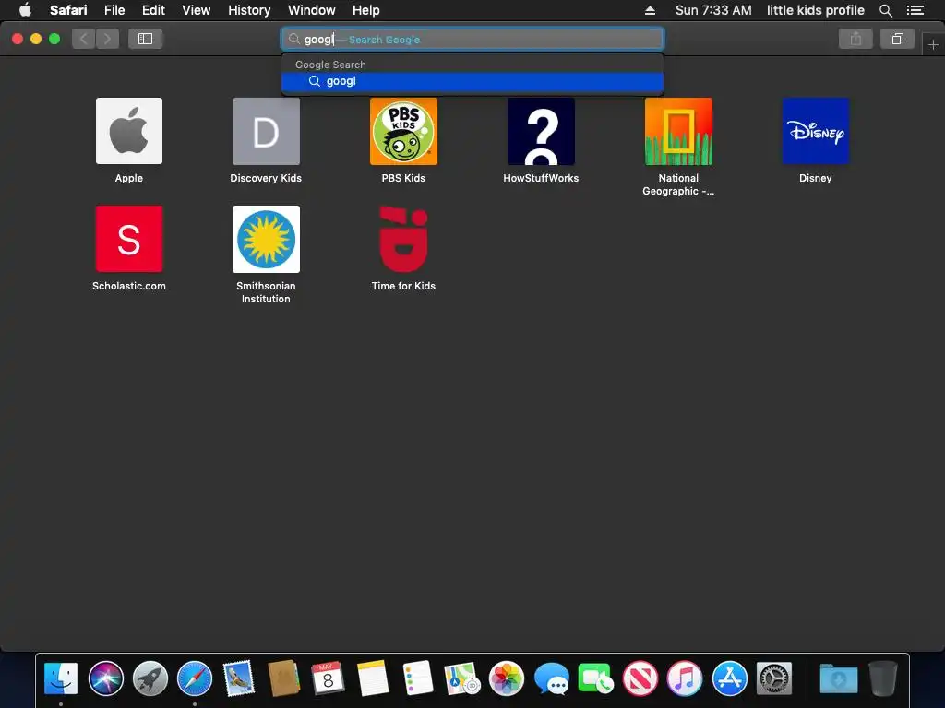Open the Trash in Dock
945x708 pixels.
883,678
